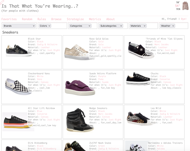
Task: Filter by White color on Checkerboard Vans
Action: (x=40, y=76)
